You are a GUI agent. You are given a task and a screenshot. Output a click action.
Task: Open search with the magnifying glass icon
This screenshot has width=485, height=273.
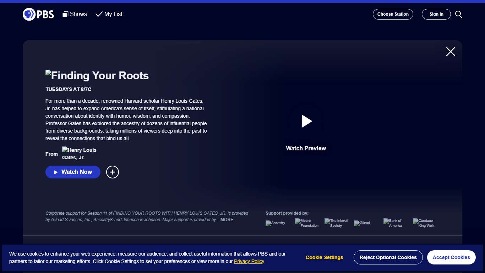coord(458,14)
